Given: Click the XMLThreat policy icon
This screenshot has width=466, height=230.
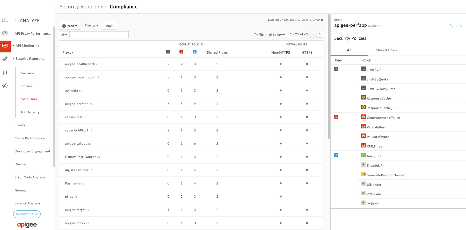Looking at the screenshot, I should point(363,145).
